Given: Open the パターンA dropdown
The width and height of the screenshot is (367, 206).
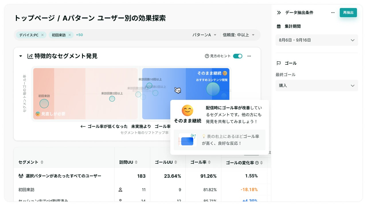Looking at the screenshot, I should (x=204, y=35).
